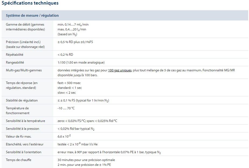
Task: Click the "Multi-gaz/Multi-gammes" row label
Action: click(x=24, y=70)
